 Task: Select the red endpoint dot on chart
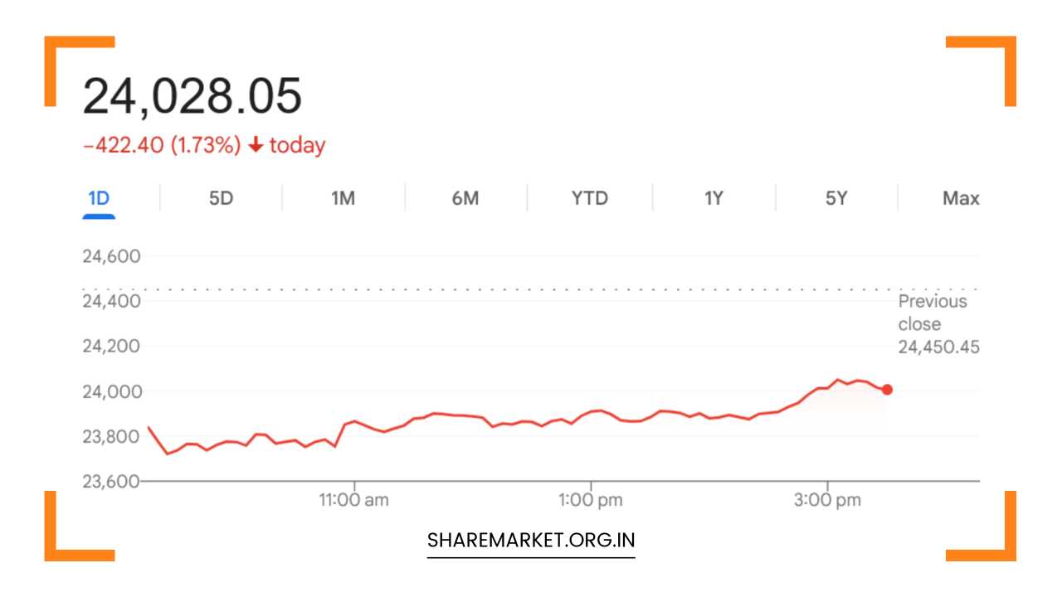coord(886,388)
